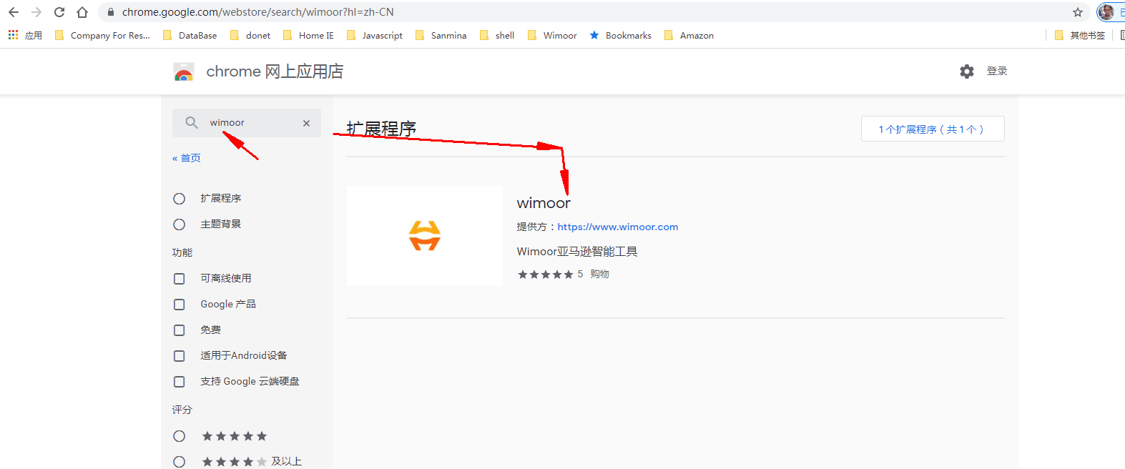
Task: Check the Google 产品 filter
Action: pos(180,305)
